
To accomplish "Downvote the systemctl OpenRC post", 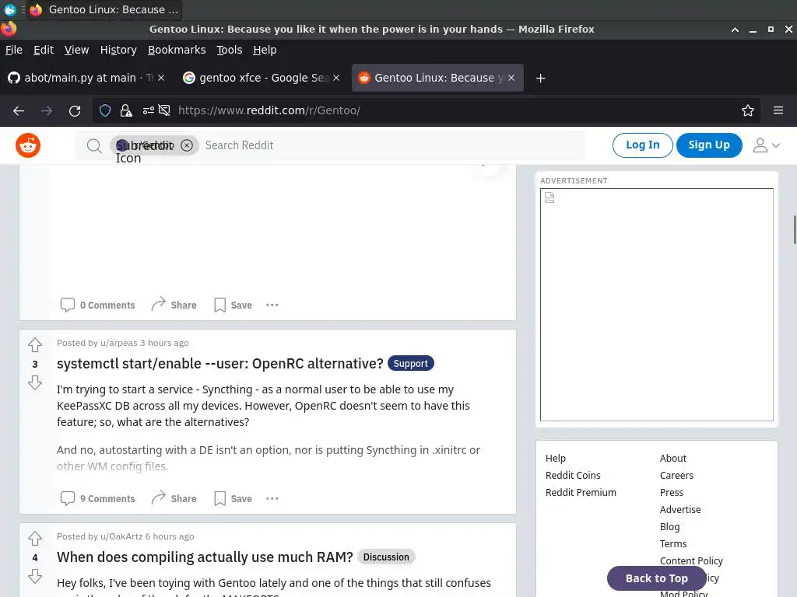I will click(35, 382).
